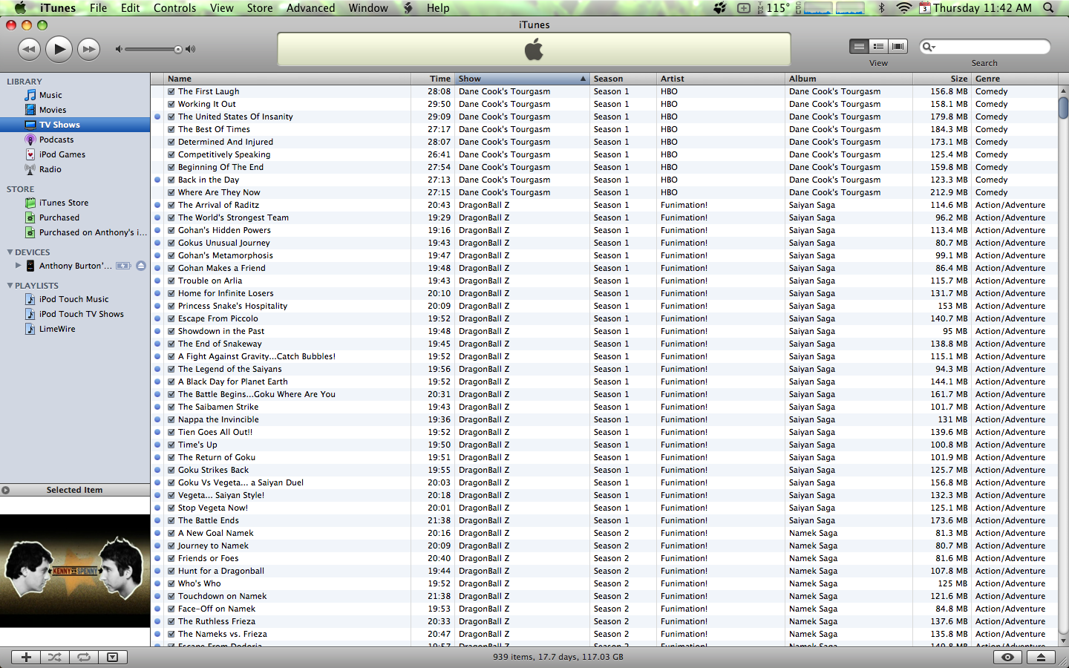Uncheck Trouble on Arlia checkbox
Viewport: 1069px width, 668px height.
[171, 281]
